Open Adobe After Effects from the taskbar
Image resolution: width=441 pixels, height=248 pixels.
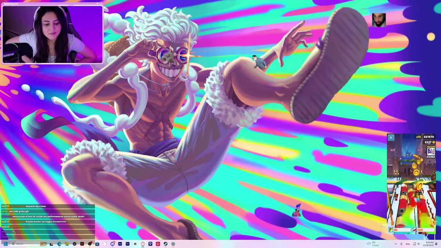coord(120,244)
